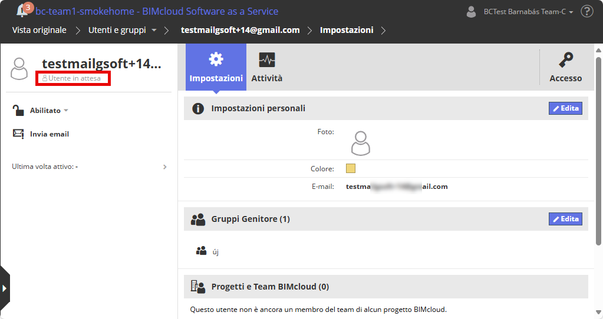Viewport: 603px width, 319px height.
Task: Open the Utenti e gruppi breadcrumb dropdown
Action: point(154,30)
